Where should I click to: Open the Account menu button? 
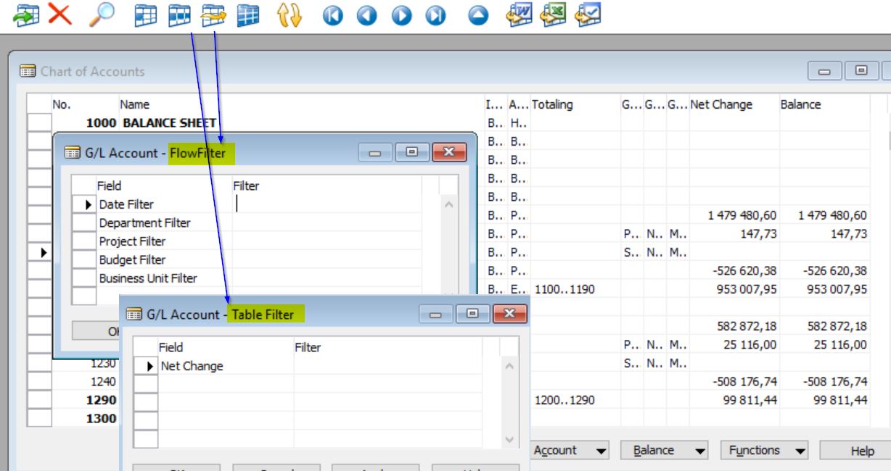(x=570, y=451)
